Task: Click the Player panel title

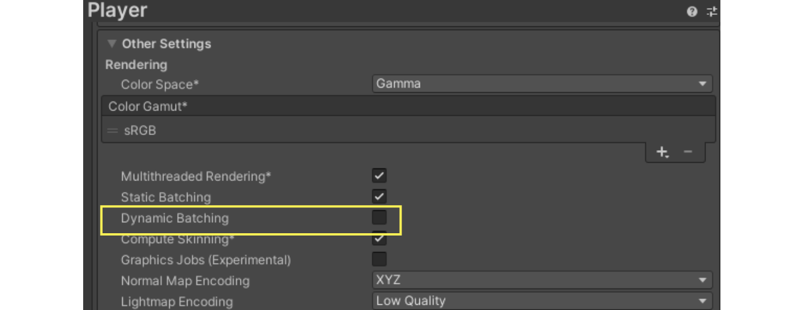Action: point(118,10)
